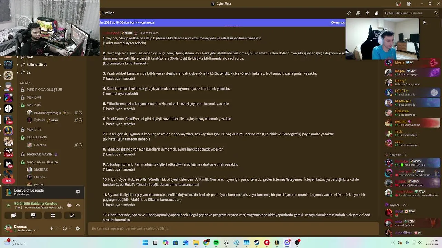Open member Henry* in member list
Viewport: 442px width, 248px height.
(x=412, y=82)
